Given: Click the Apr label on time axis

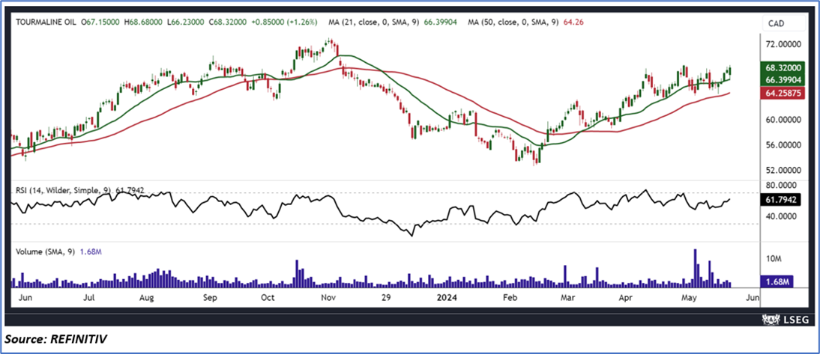Looking at the screenshot, I should [626, 298].
